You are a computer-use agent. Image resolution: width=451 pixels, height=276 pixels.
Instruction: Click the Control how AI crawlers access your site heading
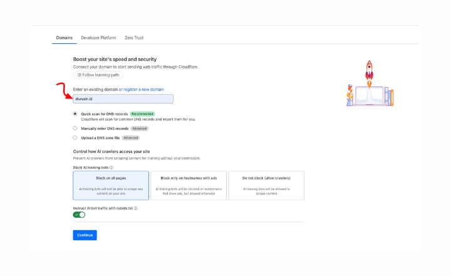pyautogui.click(x=111, y=152)
